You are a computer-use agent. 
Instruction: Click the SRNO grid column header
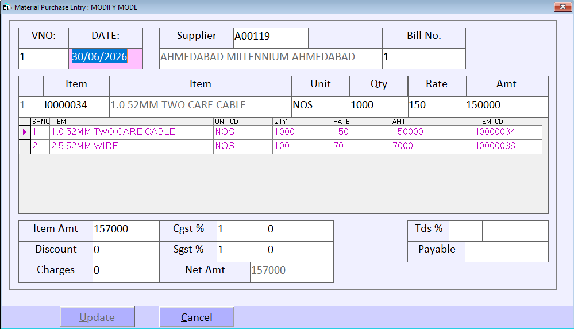click(x=40, y=122)
